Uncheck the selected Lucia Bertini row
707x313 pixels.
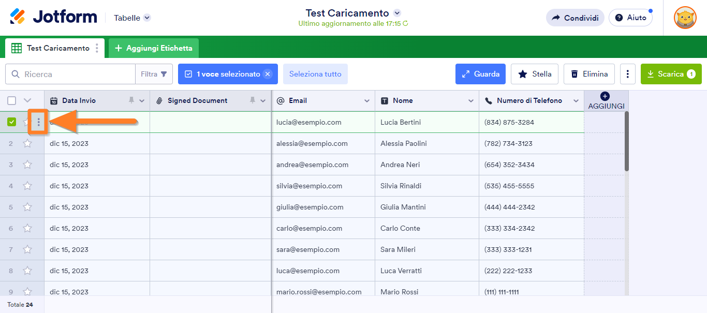tap(12, 122)
